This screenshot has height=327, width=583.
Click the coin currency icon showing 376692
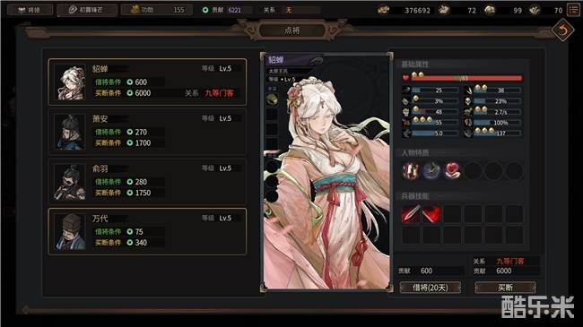pos(384,10)
